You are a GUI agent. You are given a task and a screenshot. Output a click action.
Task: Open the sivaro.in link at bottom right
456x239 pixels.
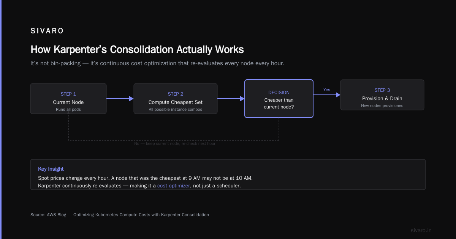[x=421, y=230]
